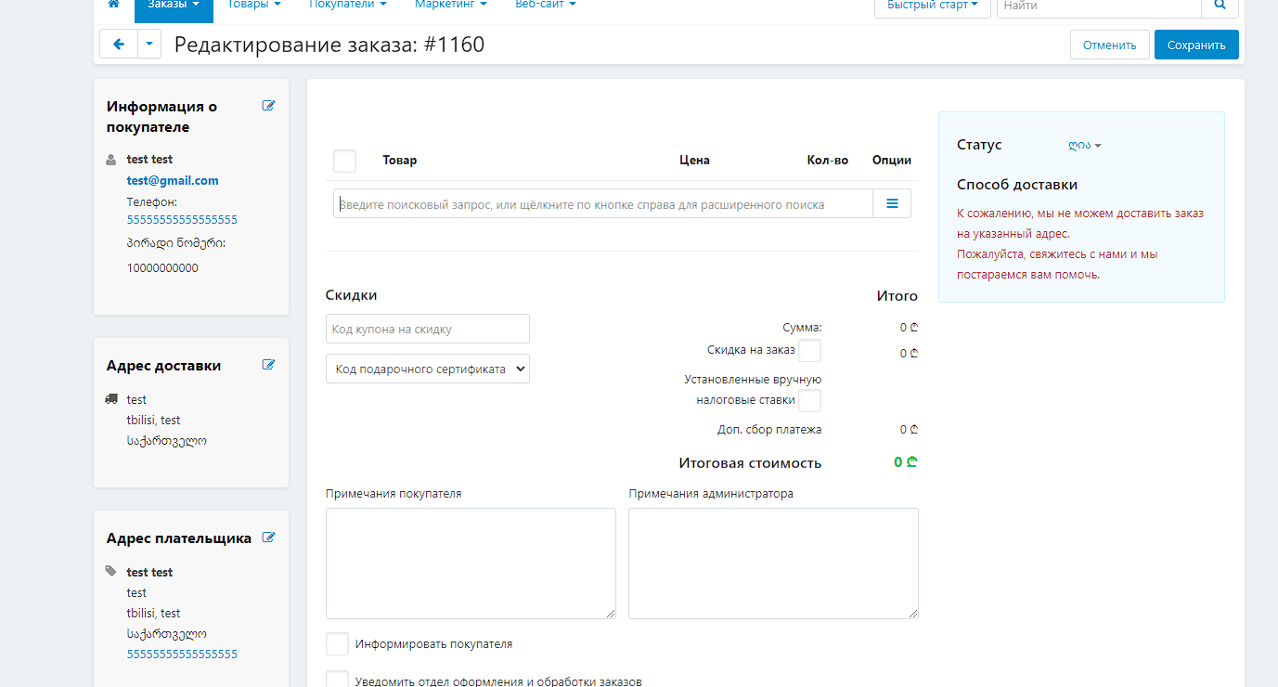
Task: Save the order with Сохранить
Action: coord(1196,45)
